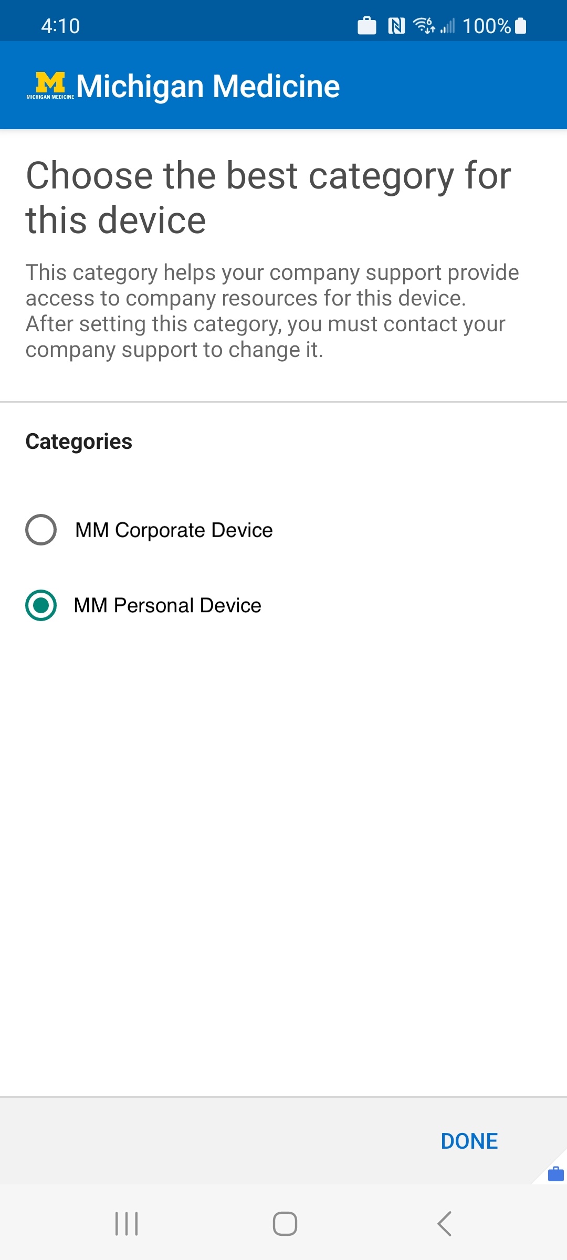
Task: Tap the 100% battery percentage text
Action: click(x=486, y=26)
